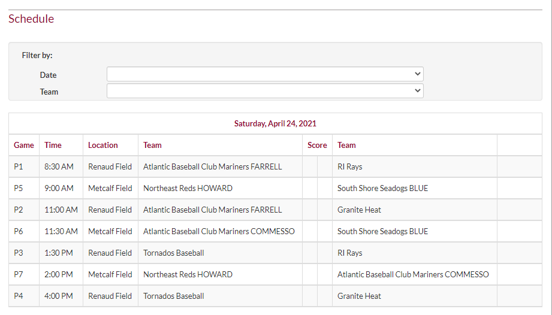Select Tornados Baseball in the P3 row
The width and height of the screenshot is (552, 315).
[174, 253]
